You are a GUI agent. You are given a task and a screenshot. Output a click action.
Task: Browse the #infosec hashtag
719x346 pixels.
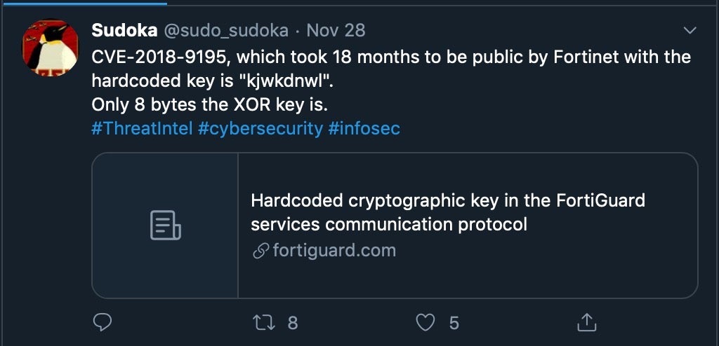(x=364, y=129)
